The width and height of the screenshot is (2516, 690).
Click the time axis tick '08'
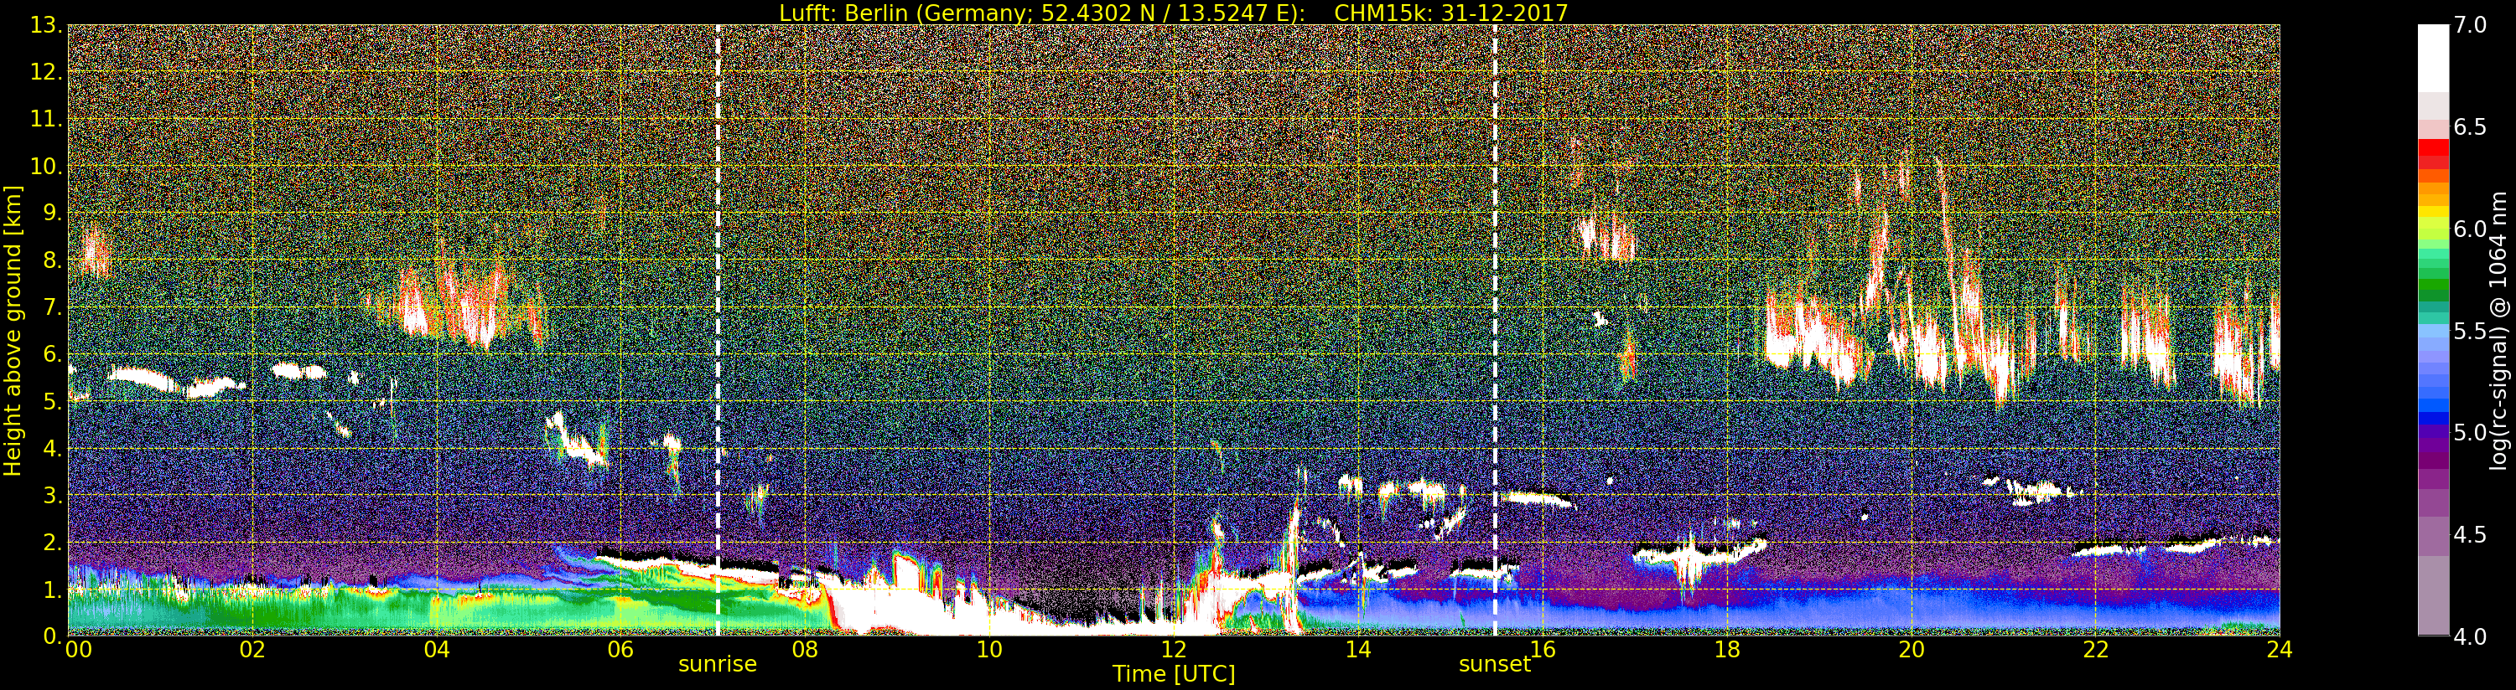tap(805, 650)
